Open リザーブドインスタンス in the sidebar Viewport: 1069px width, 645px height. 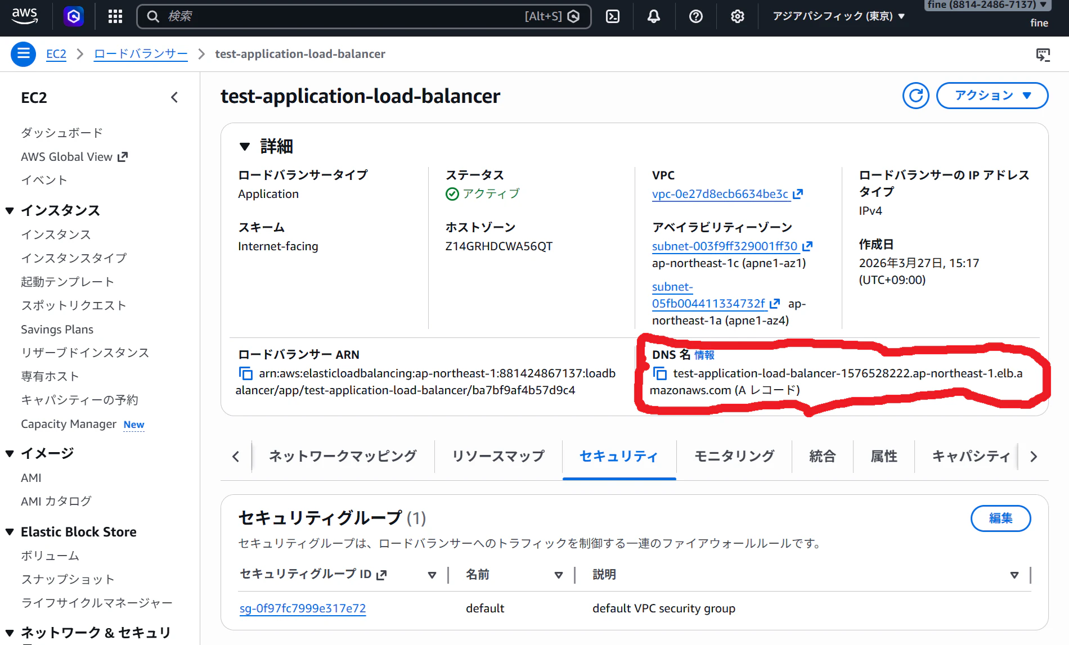pyautogui.click(x=85, y=353)
